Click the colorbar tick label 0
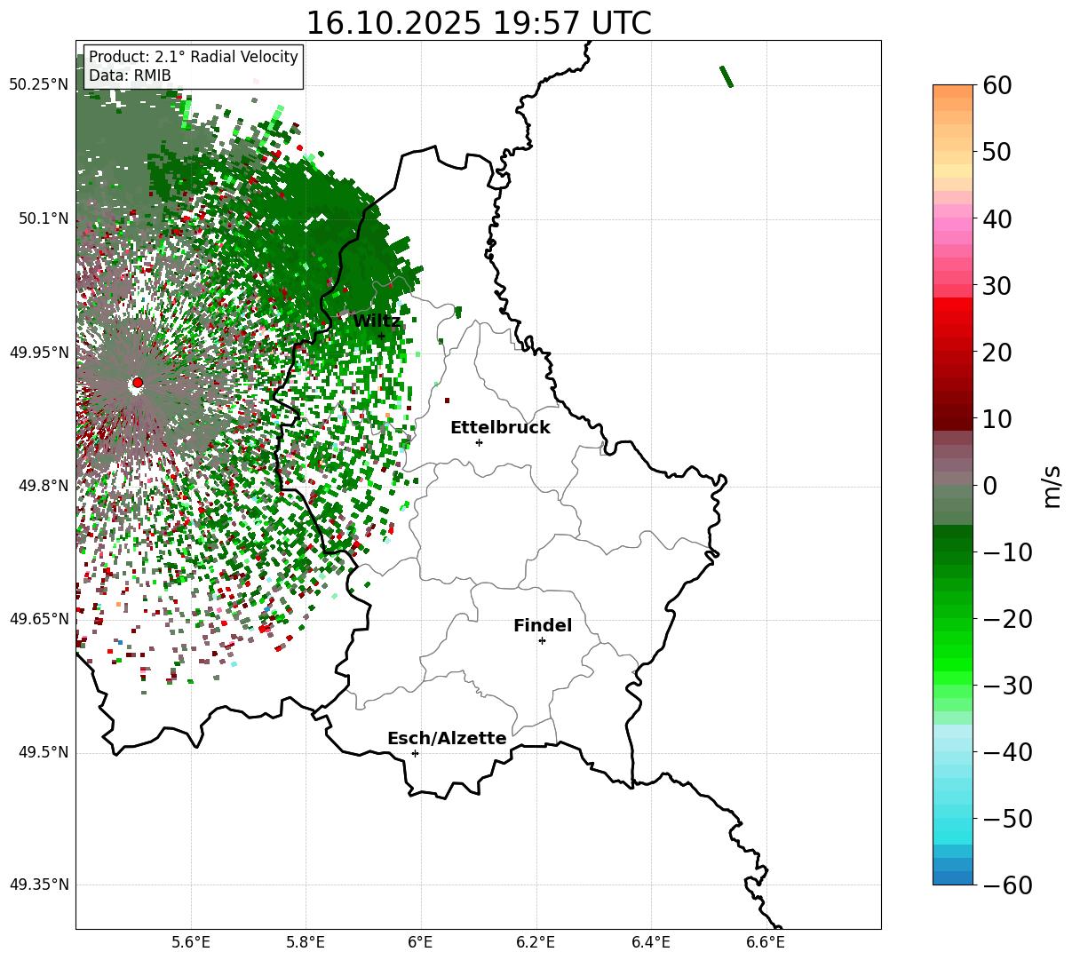 [x=989, y=486]
